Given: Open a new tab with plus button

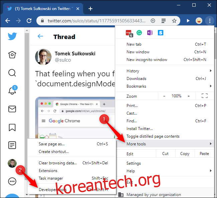Looking at the screenshot, I should tap(90, 9).
